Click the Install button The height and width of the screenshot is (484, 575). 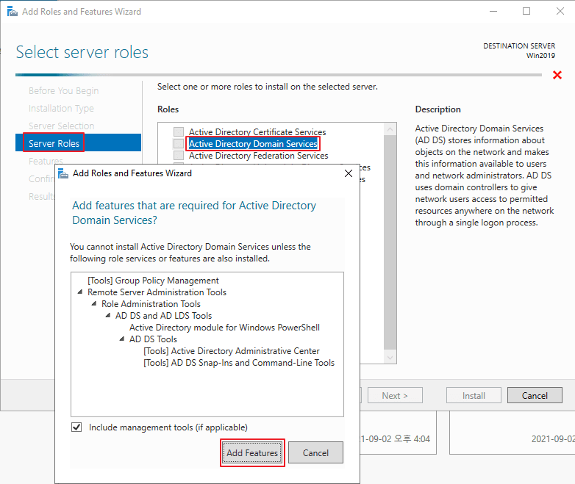[474, 395]
